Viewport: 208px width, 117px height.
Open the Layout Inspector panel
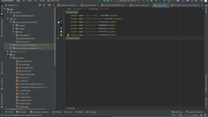click(194, 112)
